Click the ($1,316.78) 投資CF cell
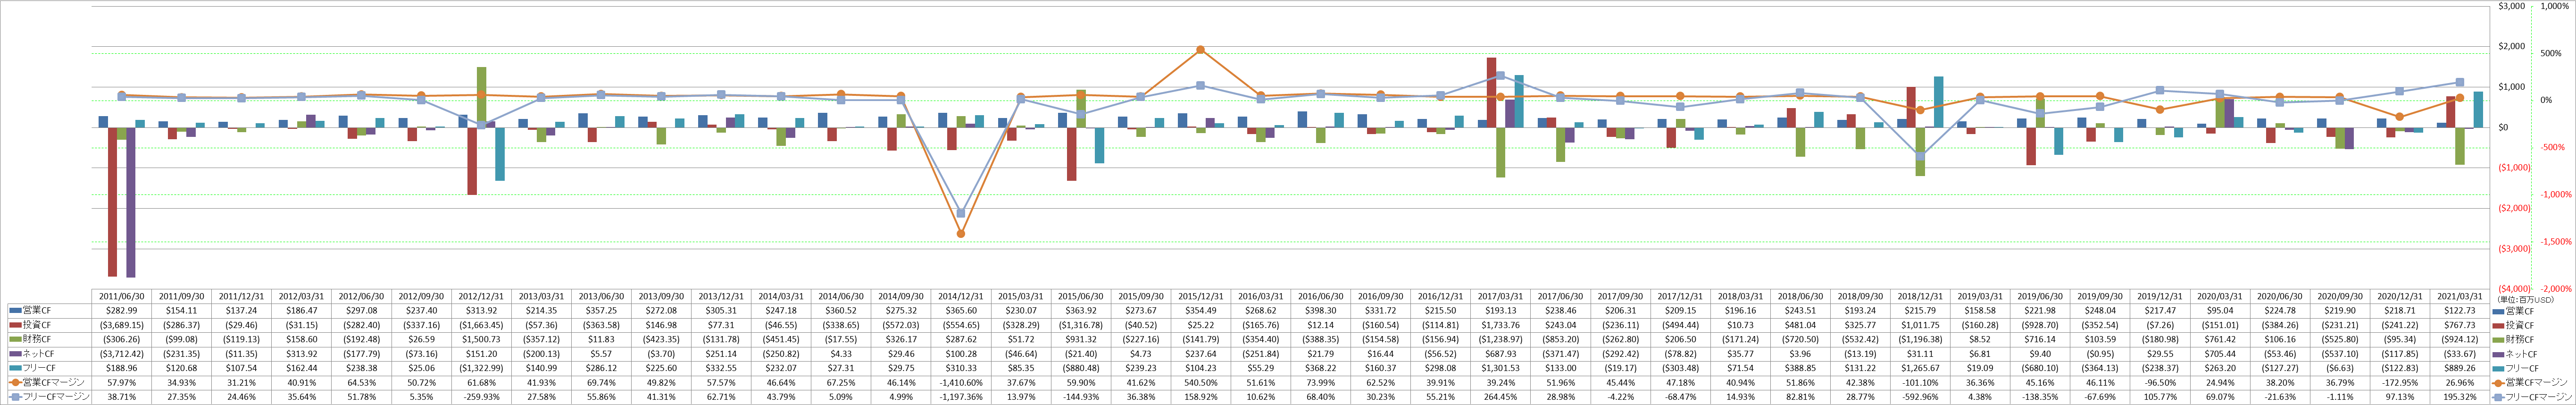2576x405 pixels. (x=1081, y=325)
